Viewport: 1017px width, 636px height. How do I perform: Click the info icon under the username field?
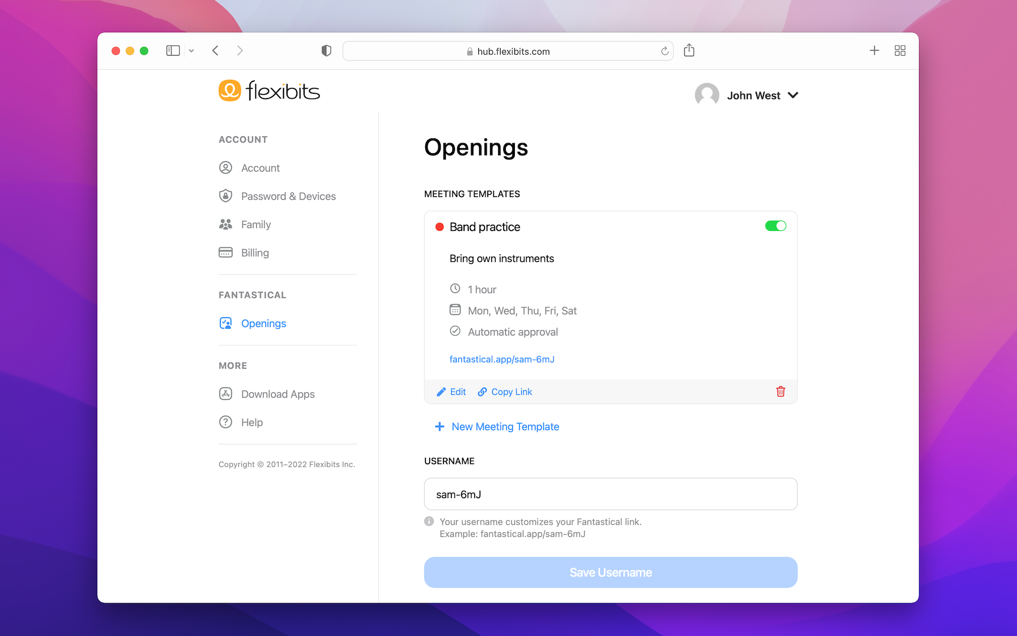click(429, 522)
